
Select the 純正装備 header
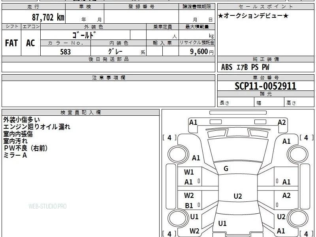[x=265, y=59]
